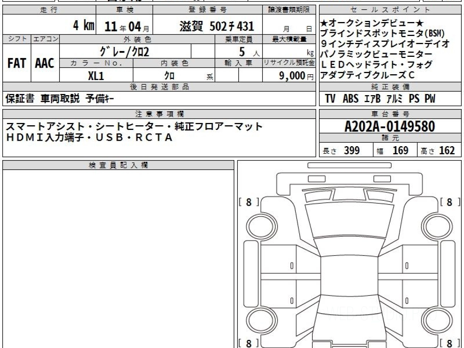Select the 輸入車 header
The image size is (464, 348).
click(x=239, y=63)
